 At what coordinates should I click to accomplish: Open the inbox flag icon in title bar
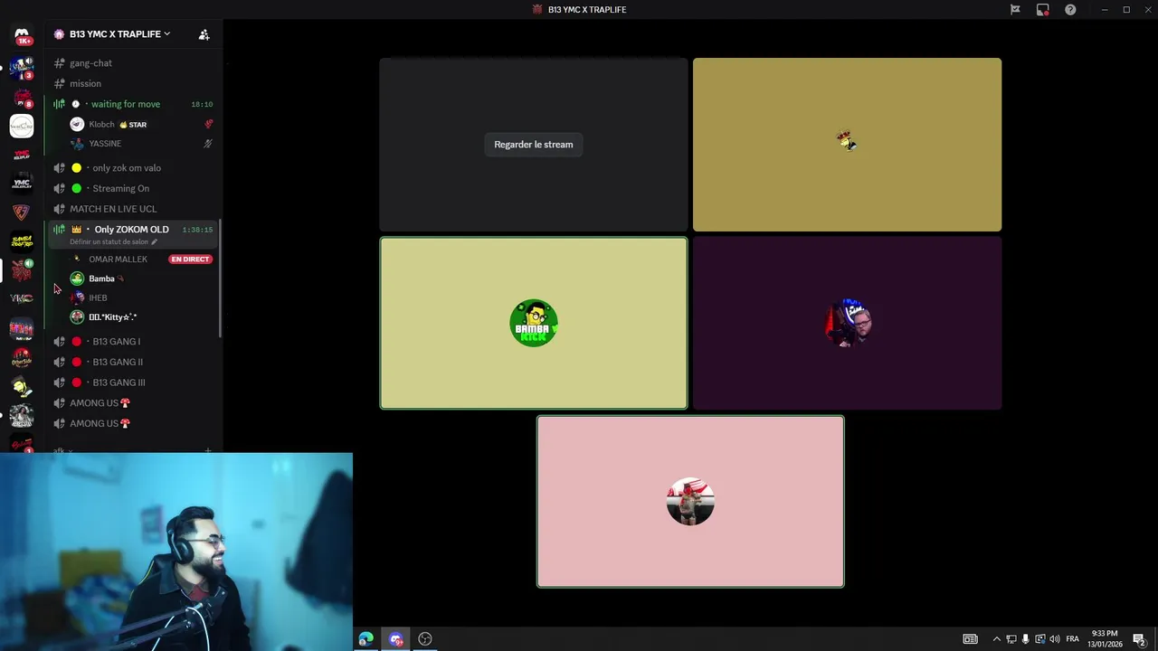tap(1015, 10)
